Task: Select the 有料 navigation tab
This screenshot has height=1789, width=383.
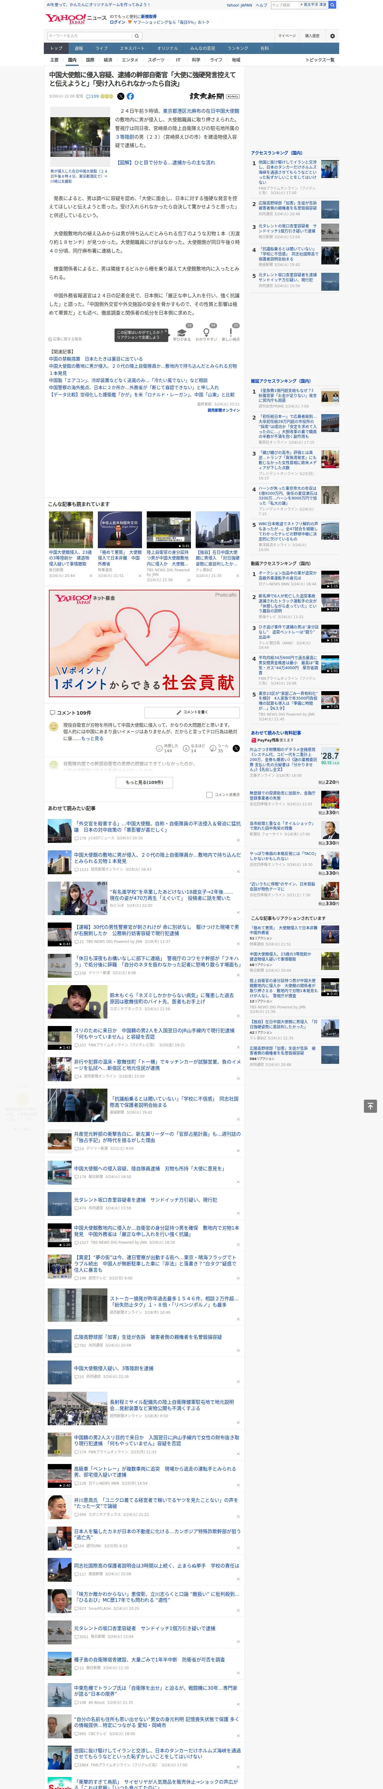Action: pyautogui.click(x=265, y=49)
